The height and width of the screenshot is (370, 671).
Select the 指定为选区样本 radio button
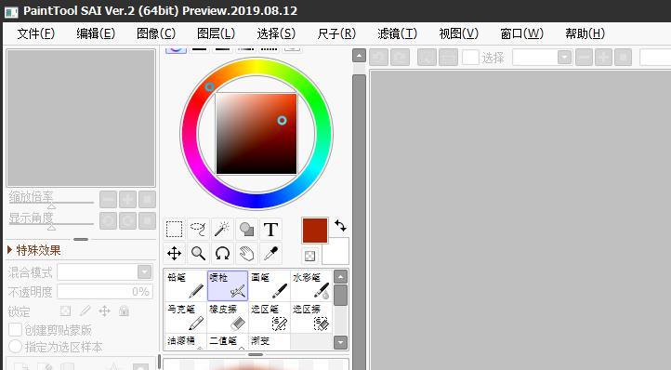(16, 347)
